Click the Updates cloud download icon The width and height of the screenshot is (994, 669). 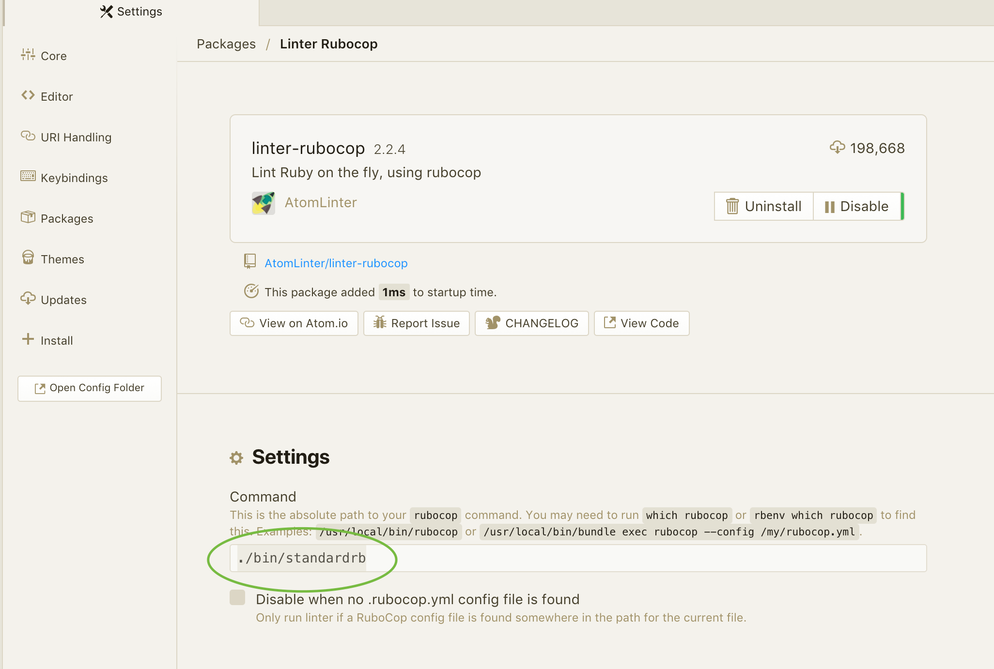(x=28, y=298)
